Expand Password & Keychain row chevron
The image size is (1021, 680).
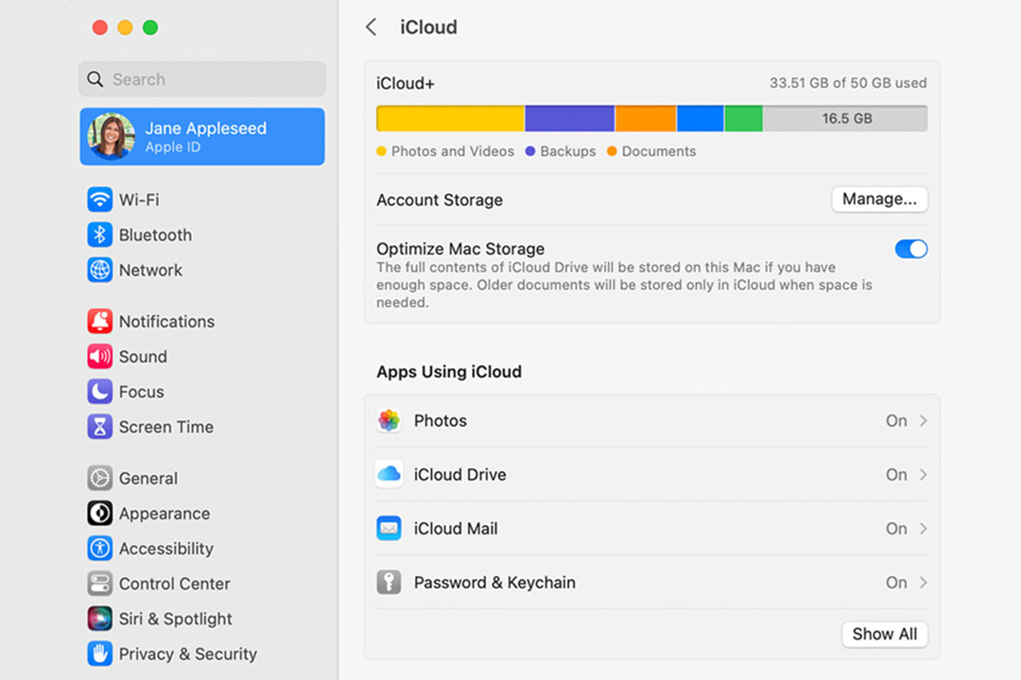click(x=924, y=583)
